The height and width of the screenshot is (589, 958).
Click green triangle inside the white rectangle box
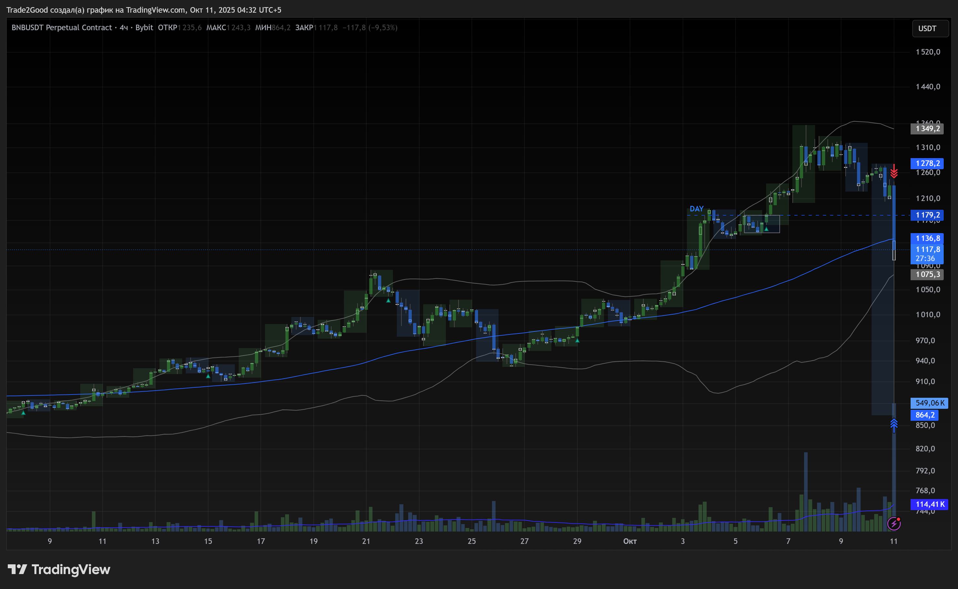766,229
